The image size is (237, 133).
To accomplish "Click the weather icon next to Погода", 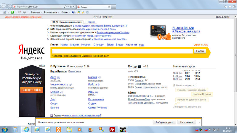I will [x=140, y=66].
